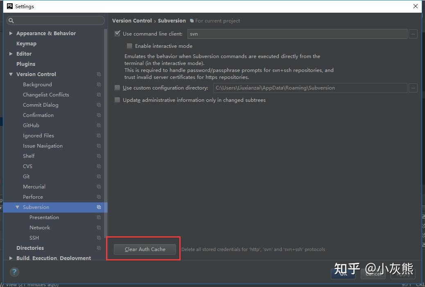
Task: Expand the Appearance & Behavior section
Action: [x=11, y=33]
